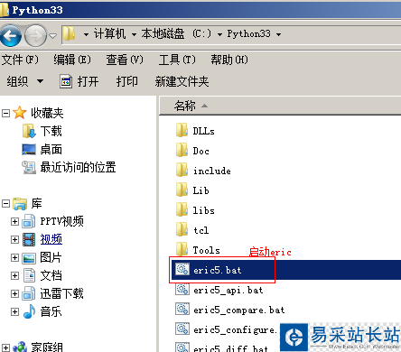
Task: Expand the 视频 library node
Action: [14, 240]
